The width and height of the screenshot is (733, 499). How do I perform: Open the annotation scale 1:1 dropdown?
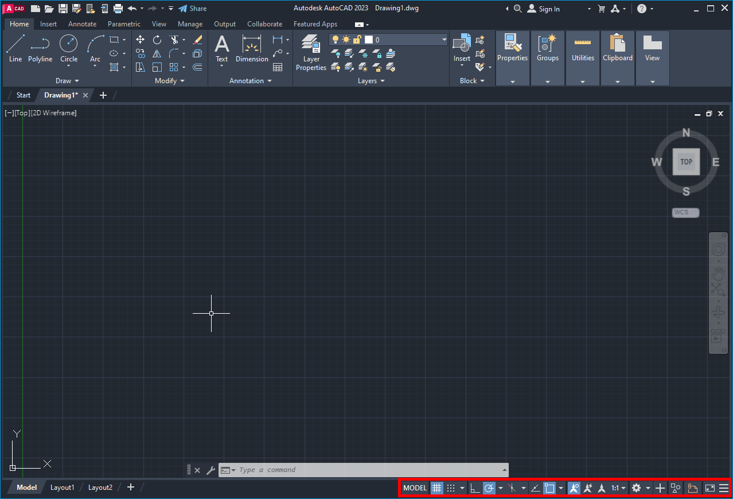618,488
